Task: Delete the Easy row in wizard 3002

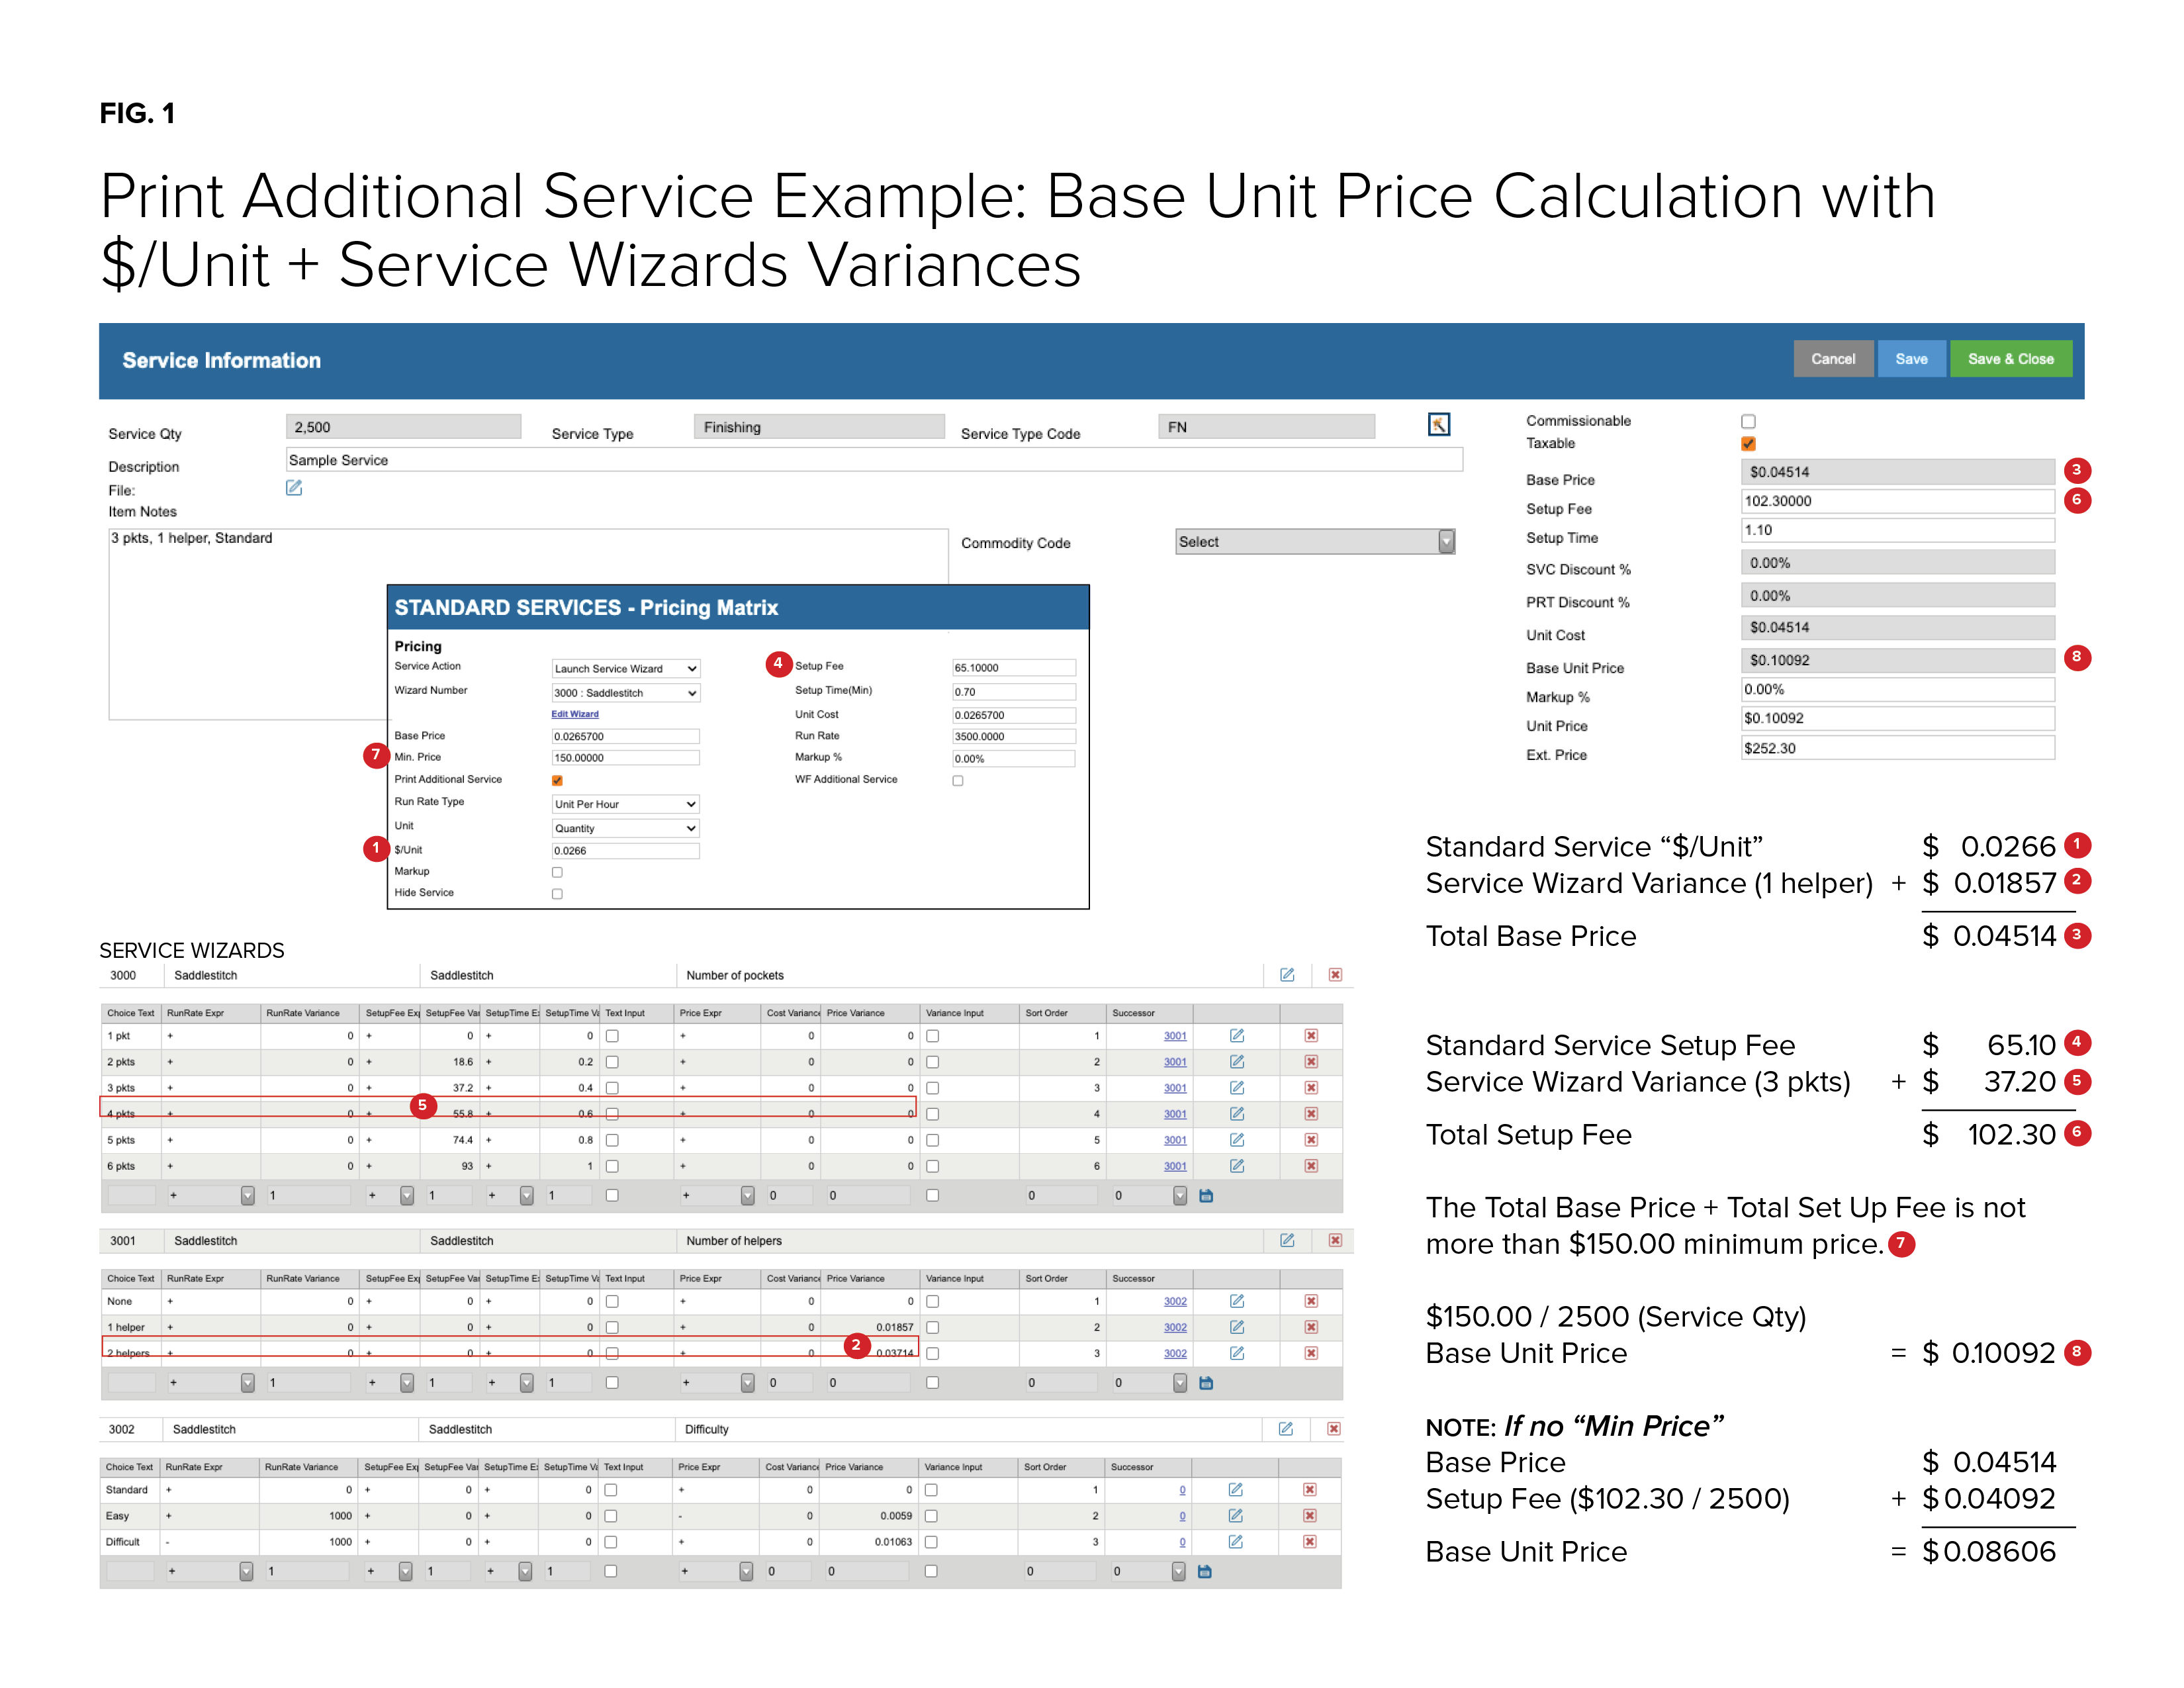Action: (x=1310, y=1516)
